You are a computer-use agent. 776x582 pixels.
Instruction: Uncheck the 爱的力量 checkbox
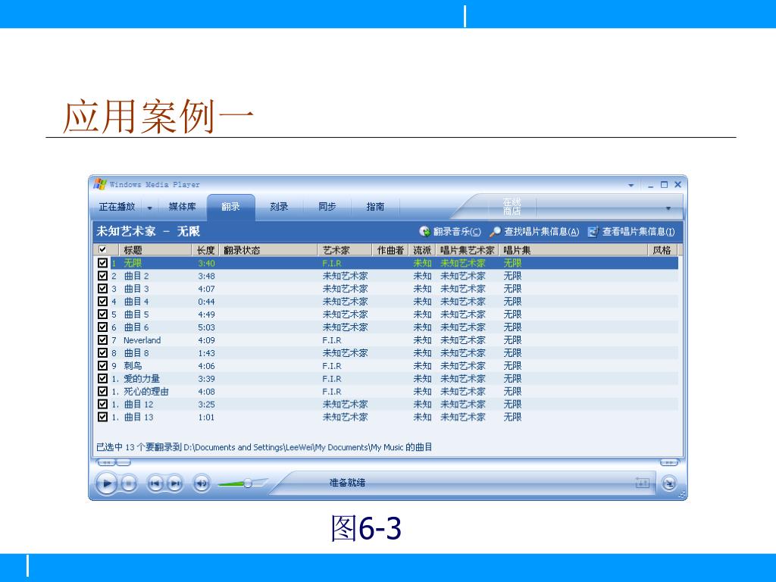[x=102, y=379]
